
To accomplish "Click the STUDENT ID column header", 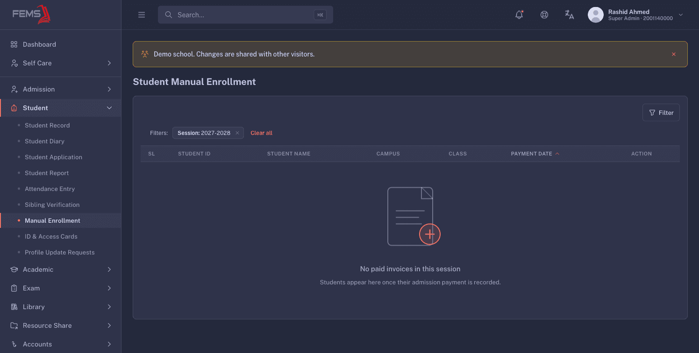I will point(194,154).
